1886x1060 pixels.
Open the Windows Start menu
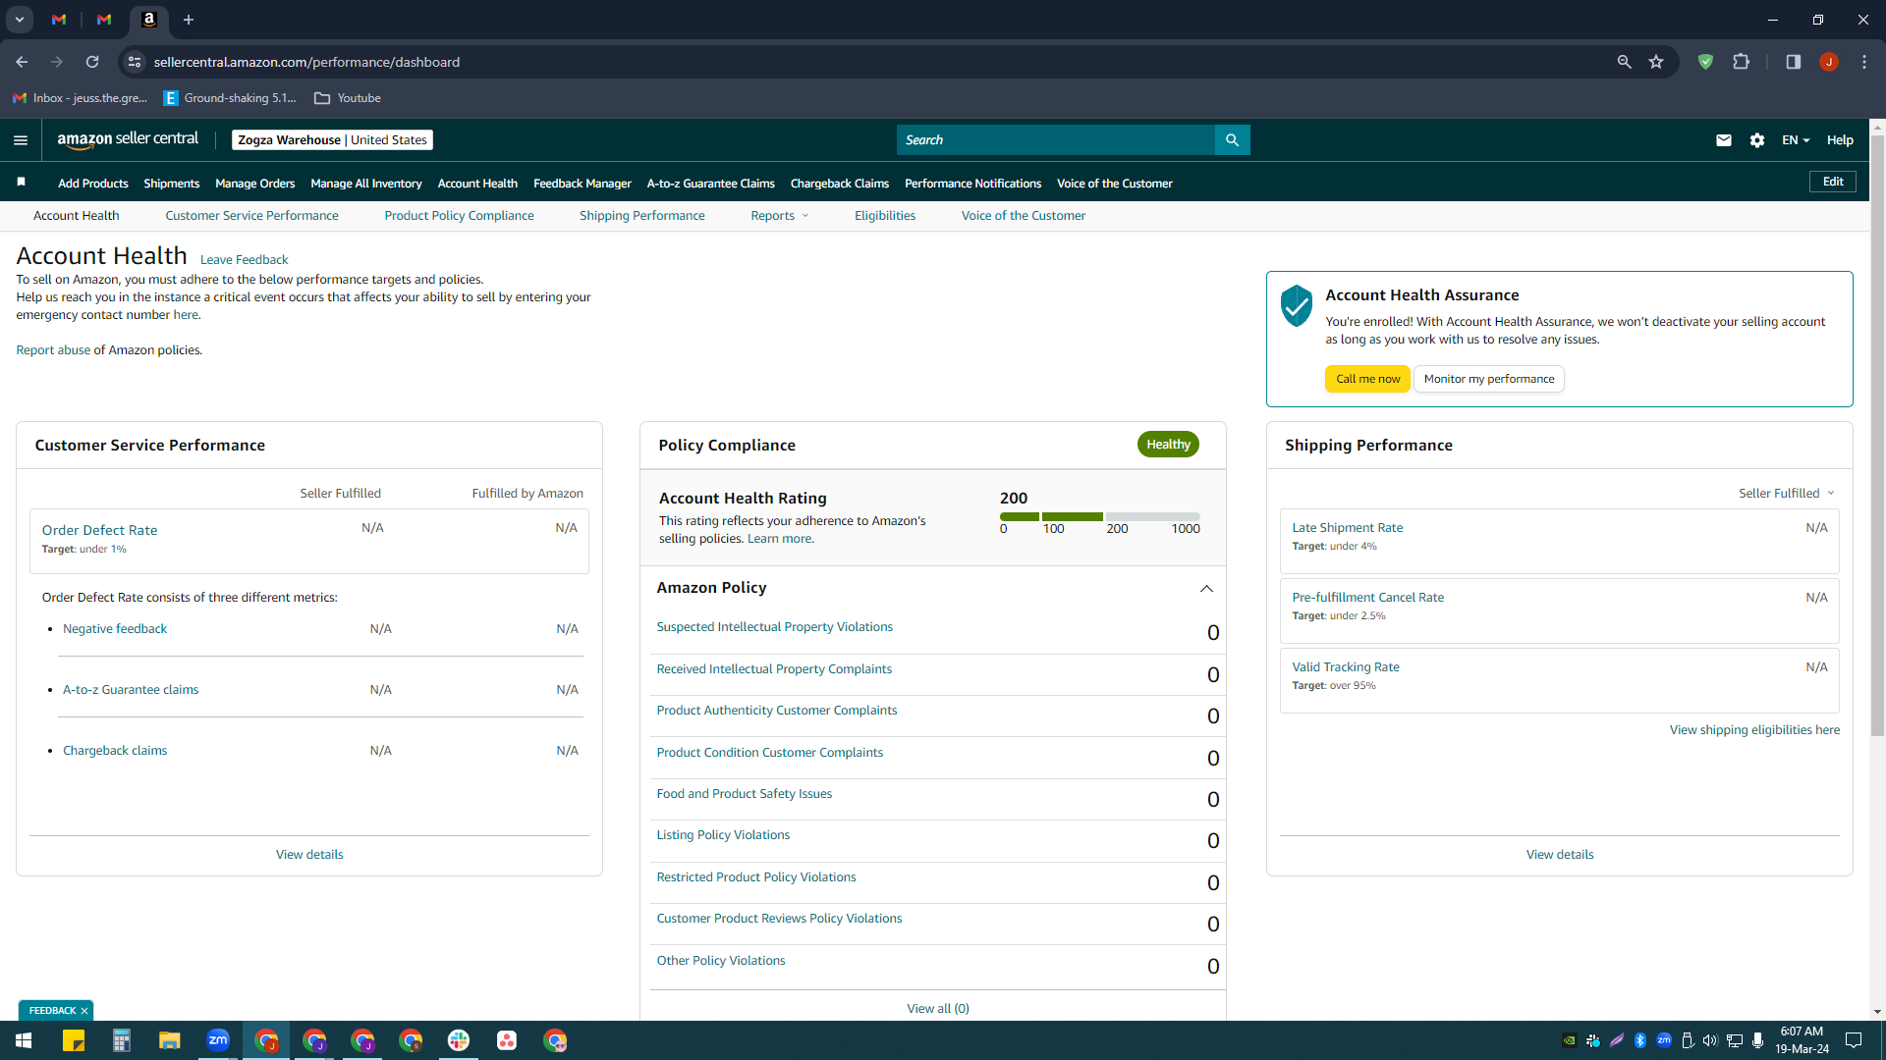24,1040
